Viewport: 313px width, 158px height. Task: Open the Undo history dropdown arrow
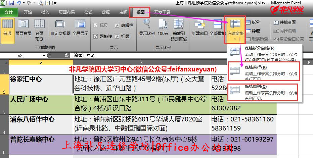point(24,3)
